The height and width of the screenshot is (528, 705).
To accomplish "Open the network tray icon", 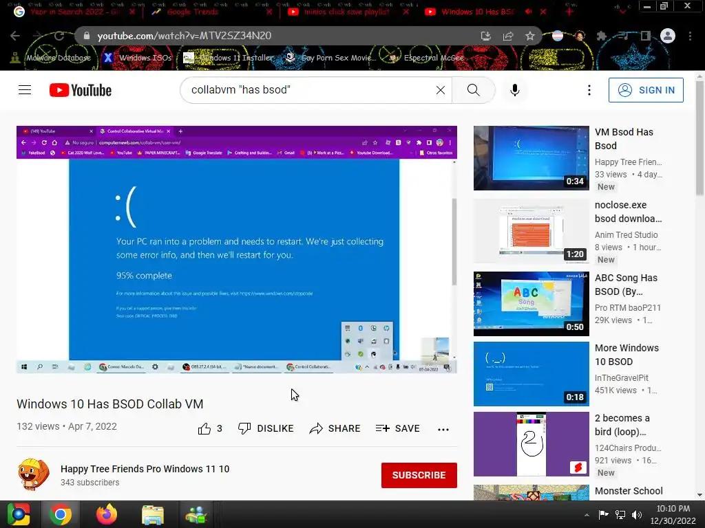I will (620, 515).
